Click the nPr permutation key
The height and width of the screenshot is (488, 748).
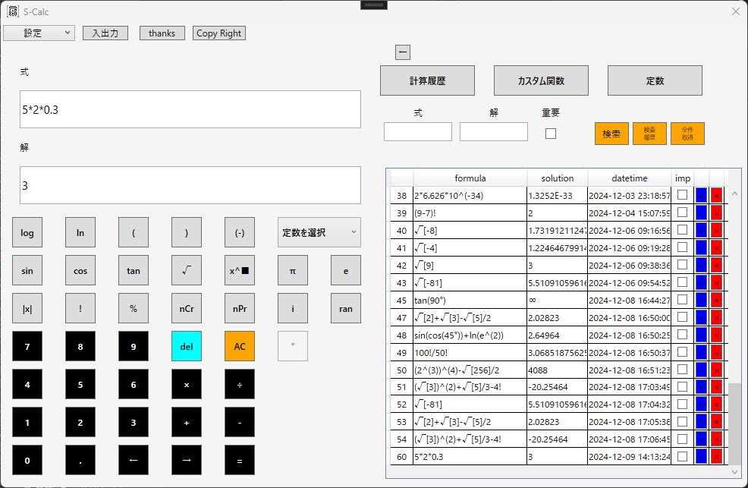point(240,308)
